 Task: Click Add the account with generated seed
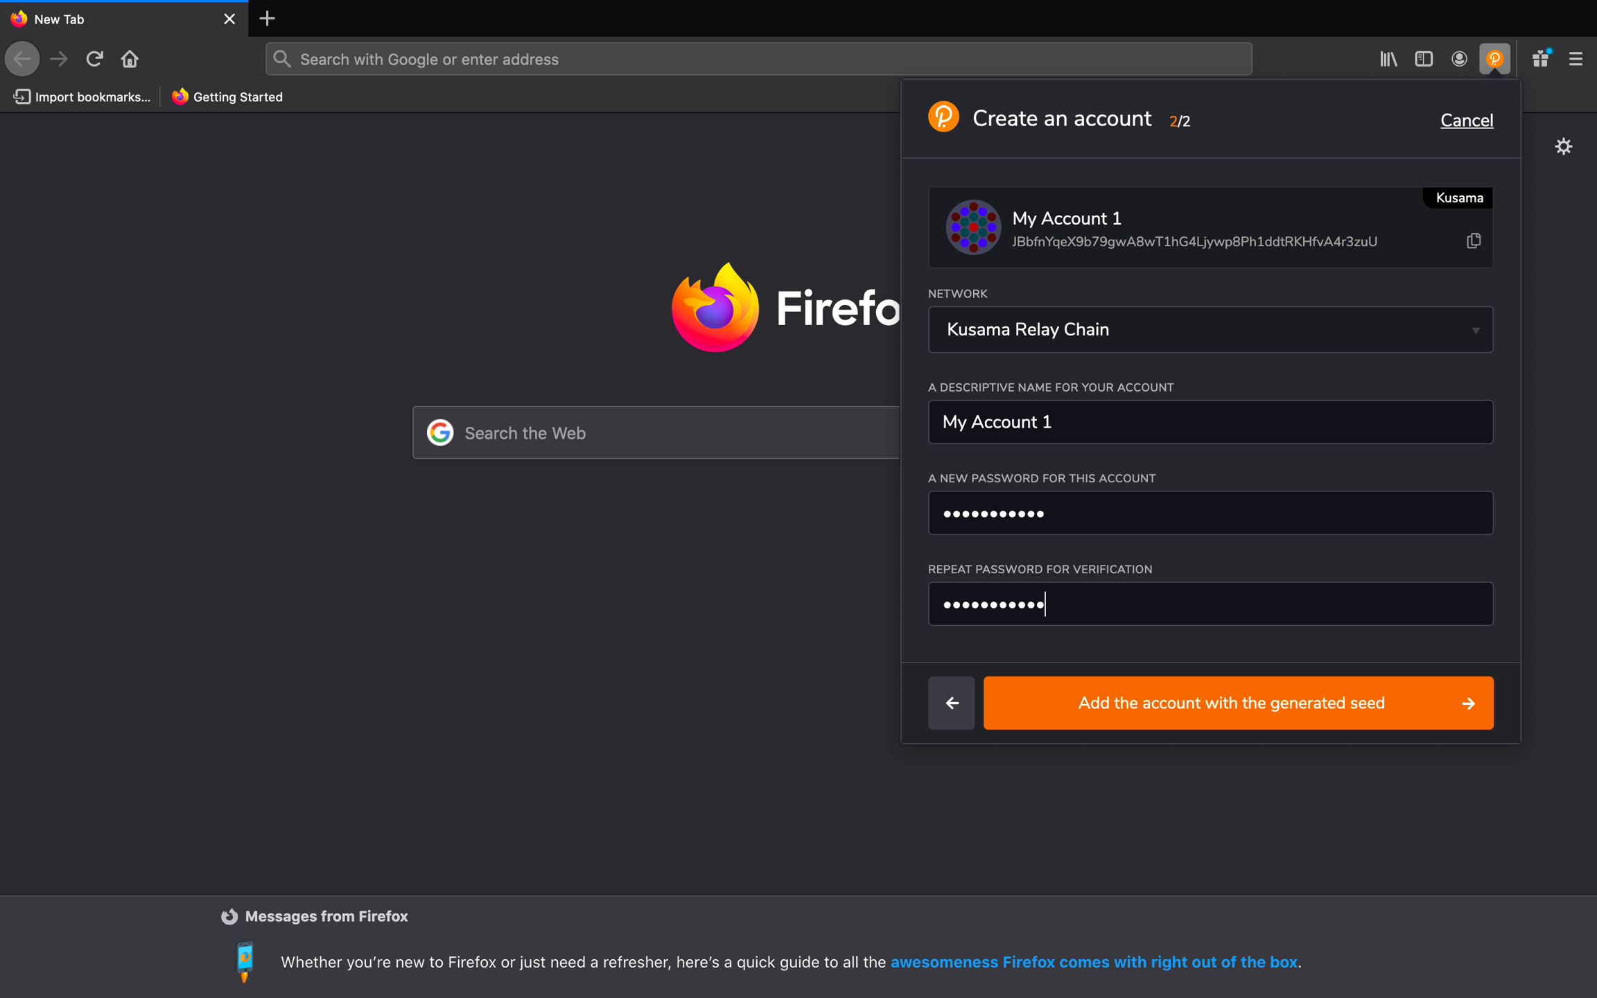pos(1238,703)
